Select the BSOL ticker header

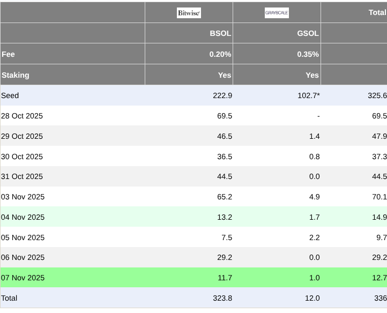point(220,33)
